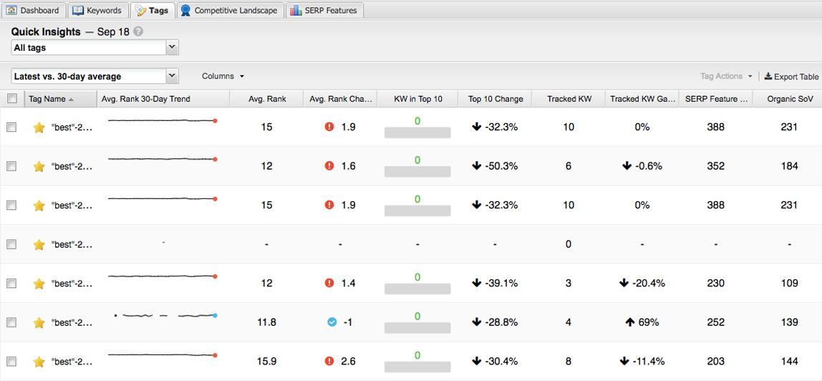Click the Avg. Rank value 15.9

pyautogui.click(x=266, y=362)
